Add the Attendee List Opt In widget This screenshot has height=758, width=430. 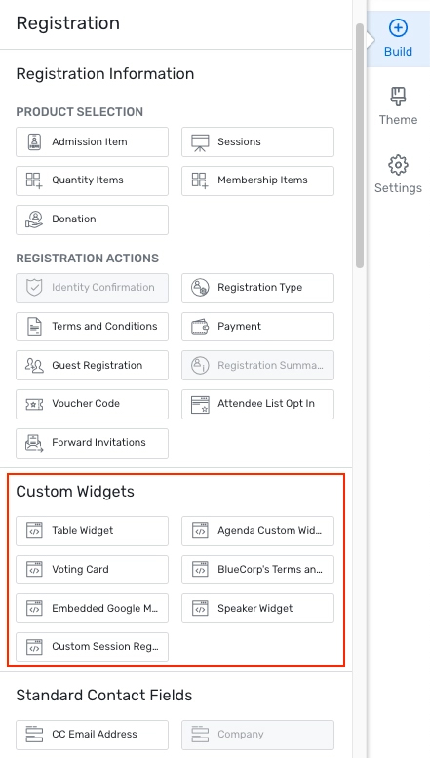click(258, 404)
